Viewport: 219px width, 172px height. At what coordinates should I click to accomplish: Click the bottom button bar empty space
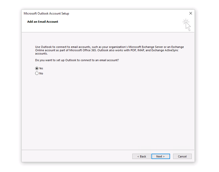pos(76,156)
